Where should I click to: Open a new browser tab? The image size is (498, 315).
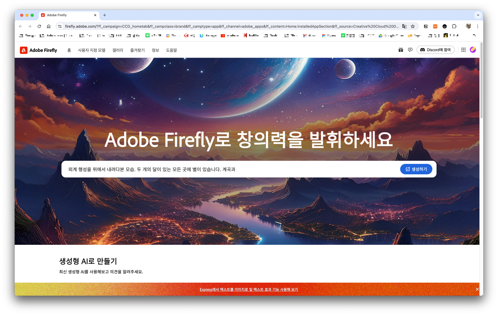105,15
